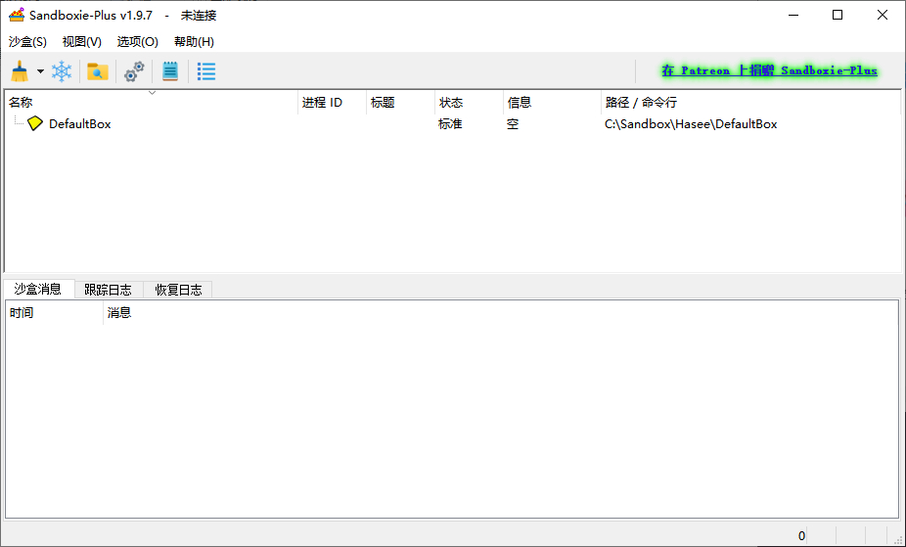906x547 pixels.
Task: Open the 帮助(H) menu
Action: [194, 42]
